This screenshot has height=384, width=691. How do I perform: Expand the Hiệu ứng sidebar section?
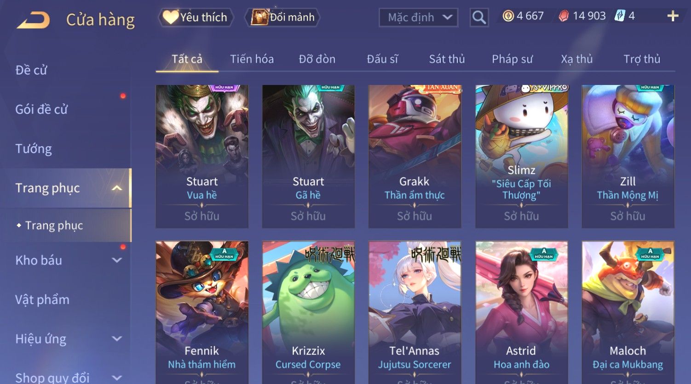(x=117, y=339)
